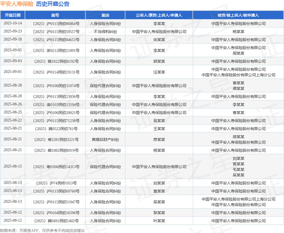Viewport: 284px width, 233px height.
Task: Click plaintiff 王某某
Action: pos(159,129)
